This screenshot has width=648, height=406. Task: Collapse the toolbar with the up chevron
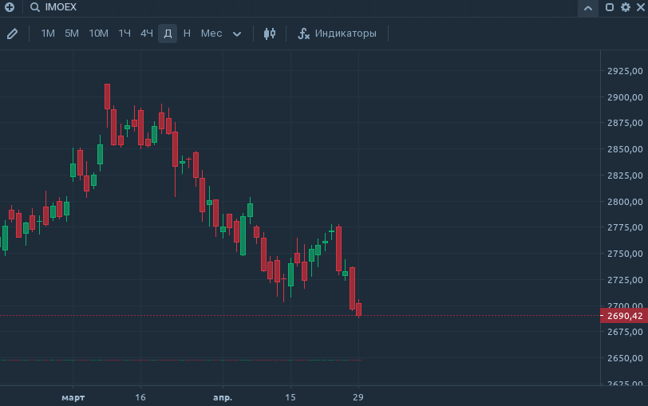[588, 8]
